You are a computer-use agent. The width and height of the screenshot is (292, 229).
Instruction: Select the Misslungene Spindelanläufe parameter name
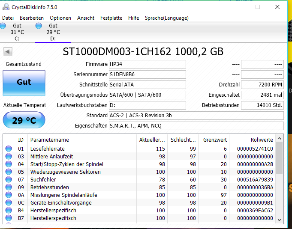pyautogui.click(x=64, y=195)
